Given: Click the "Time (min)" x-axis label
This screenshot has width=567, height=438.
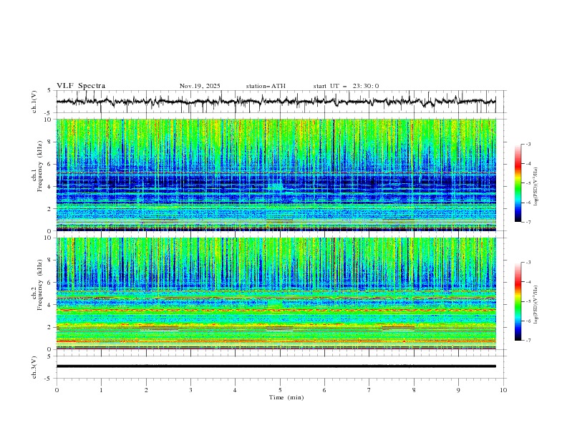Looking at the screenshot, I should pos(286,397).
